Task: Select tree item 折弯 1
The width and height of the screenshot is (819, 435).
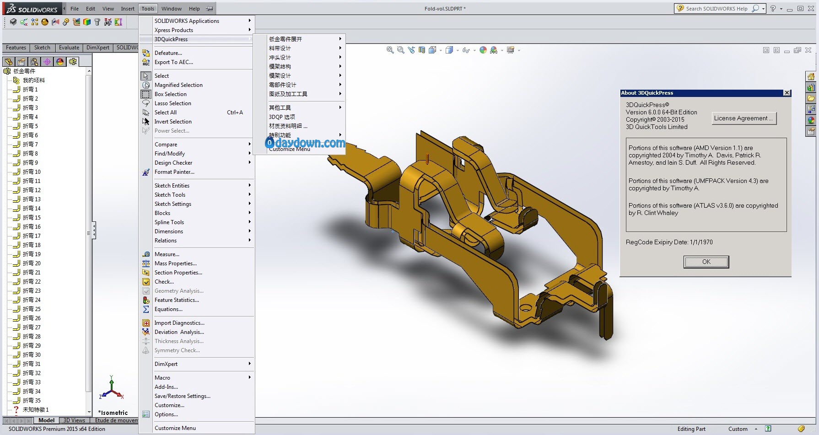Action: [30, 90]
